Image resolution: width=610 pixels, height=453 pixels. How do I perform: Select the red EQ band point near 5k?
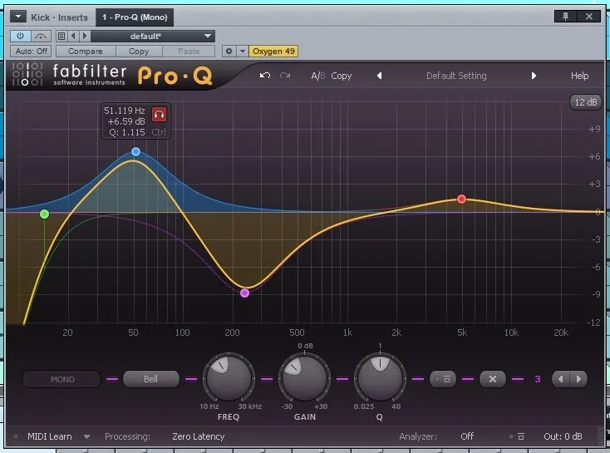pyautogui.click(x=461, y=199)
